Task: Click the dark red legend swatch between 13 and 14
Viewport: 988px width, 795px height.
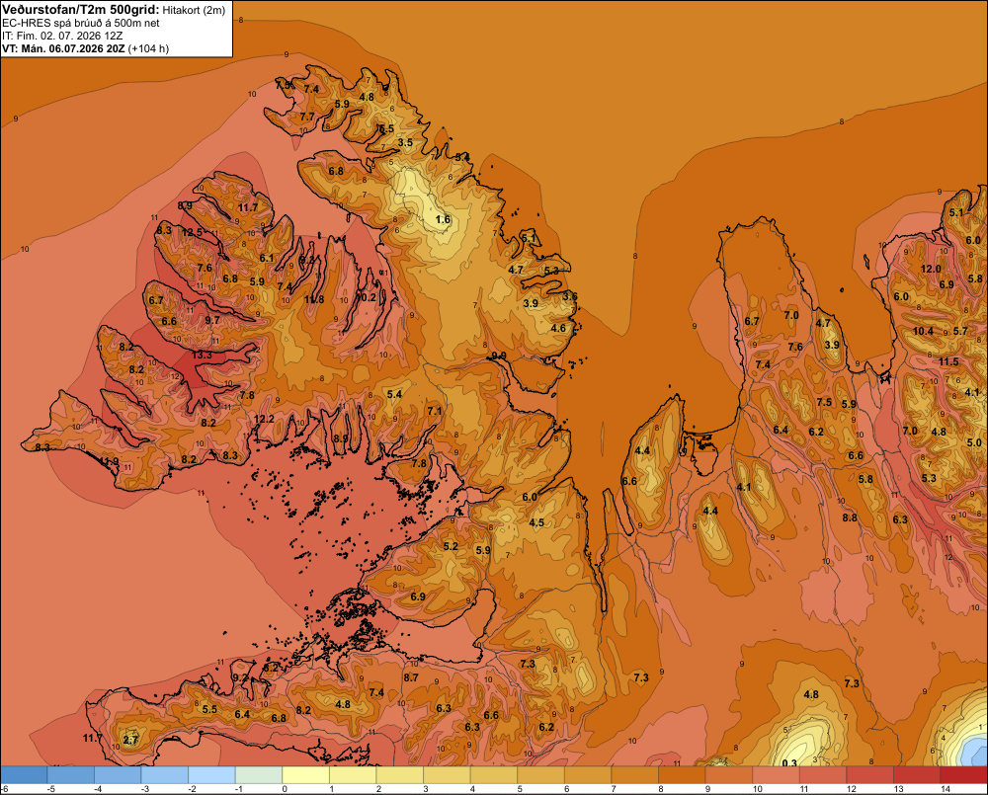Action: click(916, 775)
